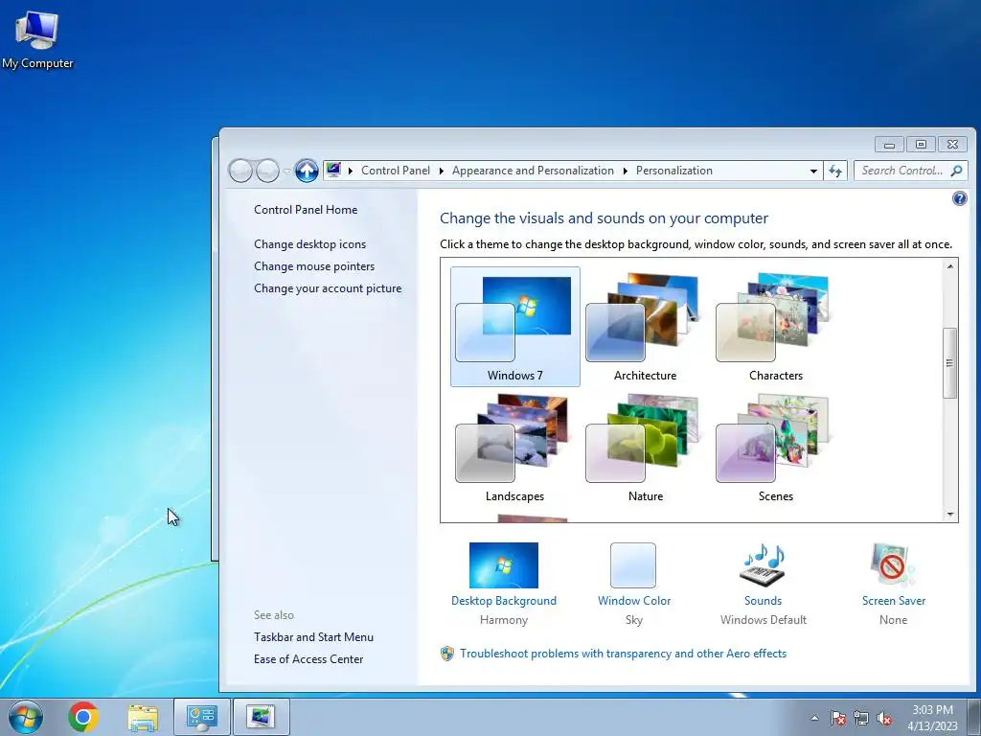Click Personalization breadcrumb
The height and width of the screenshot is (736, 981).
pos(673,171)
